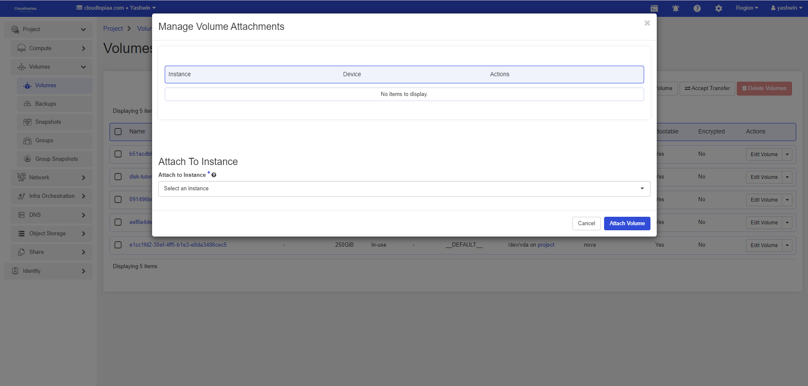The width and height of the screenshot is (808, 386).
Task: Check the box for volume e1cc1fd2 row
Action: [x=118, y=245]
